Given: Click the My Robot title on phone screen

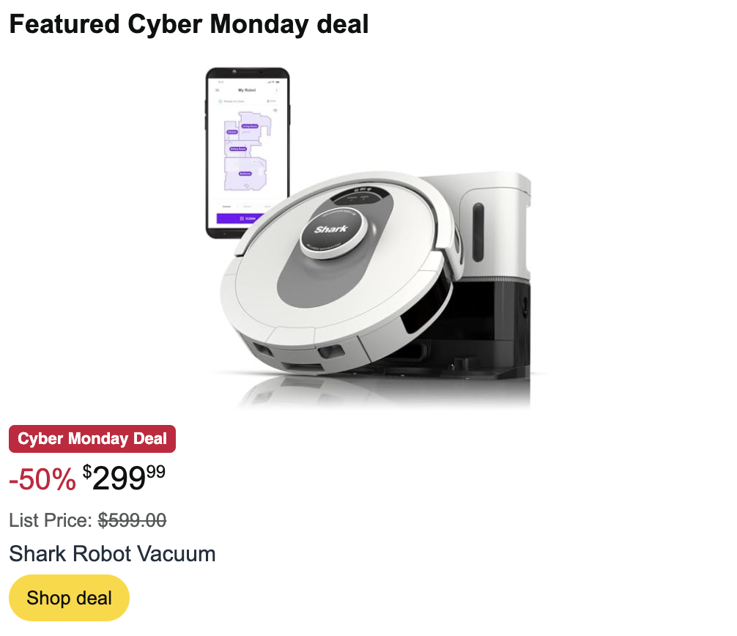Looking at the screenshot, I should point(247,90).
